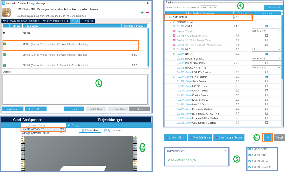The width and height of the screenshot is (286, 173).
Task: Click the green plus expand-all icon
Action: coord(142,12)
